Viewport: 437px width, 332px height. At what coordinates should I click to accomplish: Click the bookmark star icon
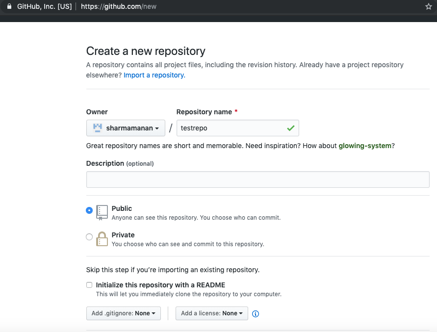click(428, 7)
